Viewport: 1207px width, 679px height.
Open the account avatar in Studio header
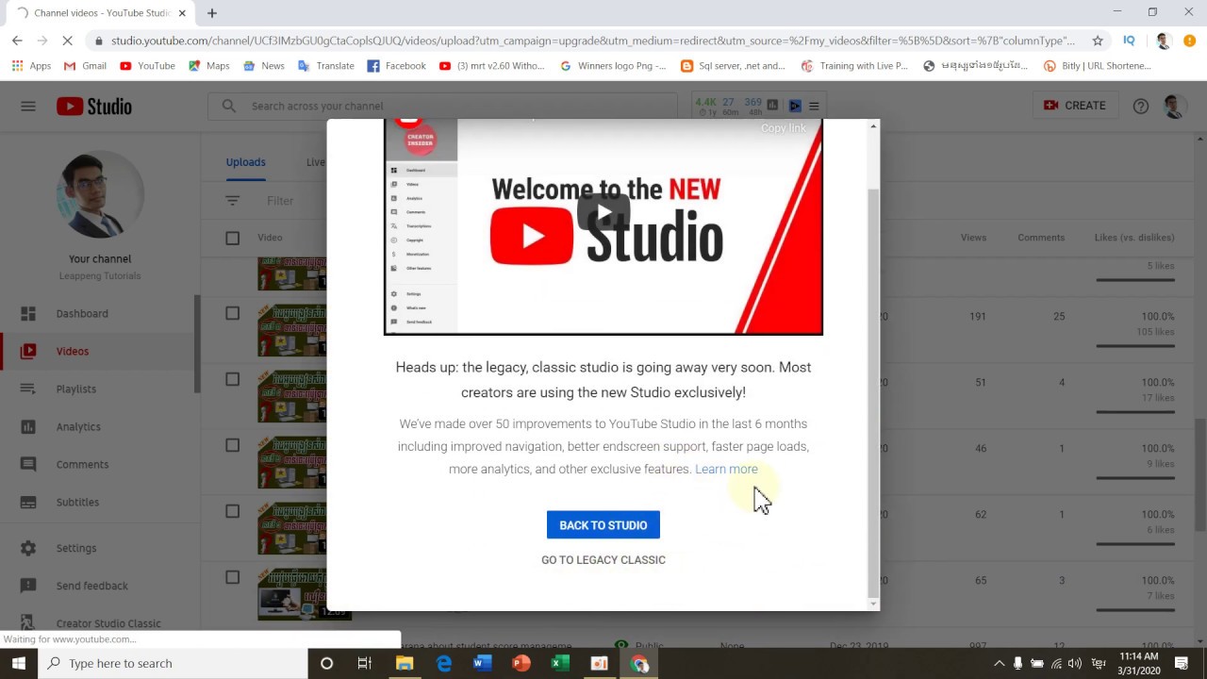pos(1175,106)
